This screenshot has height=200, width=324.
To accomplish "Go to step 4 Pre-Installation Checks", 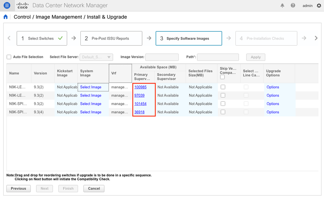I will [266, 39].
